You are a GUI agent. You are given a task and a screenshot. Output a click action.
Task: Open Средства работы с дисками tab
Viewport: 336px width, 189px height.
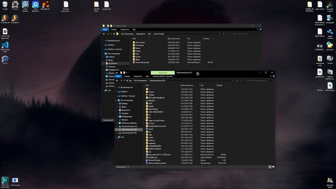click(163, 76)
